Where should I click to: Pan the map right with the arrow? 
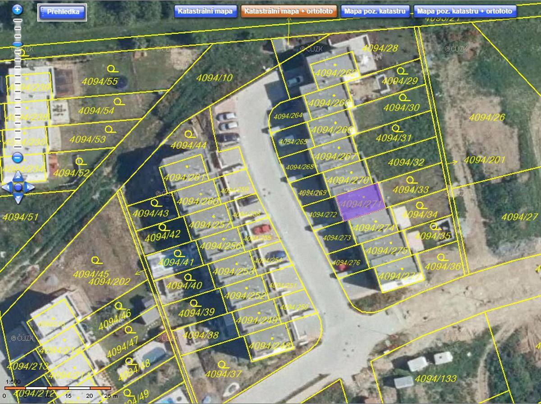click(29, 187)
